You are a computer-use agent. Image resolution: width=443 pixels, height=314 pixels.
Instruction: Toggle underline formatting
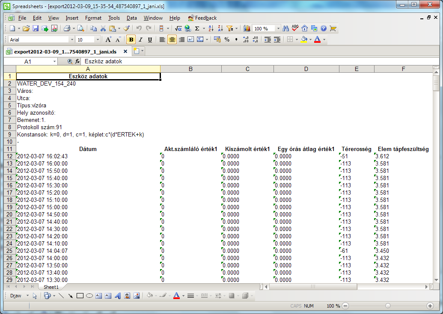[150, 39]
